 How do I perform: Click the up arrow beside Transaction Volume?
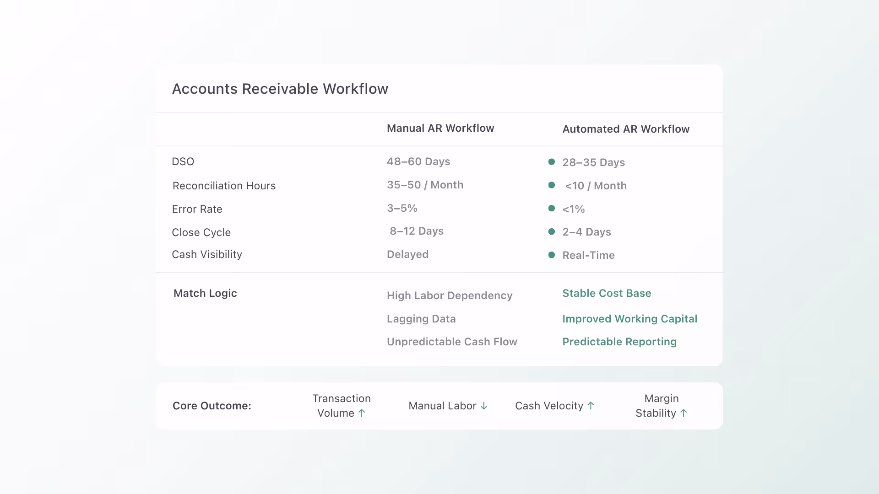[x=362, y=413]
